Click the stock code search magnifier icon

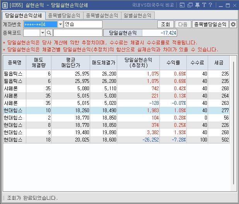49,33
